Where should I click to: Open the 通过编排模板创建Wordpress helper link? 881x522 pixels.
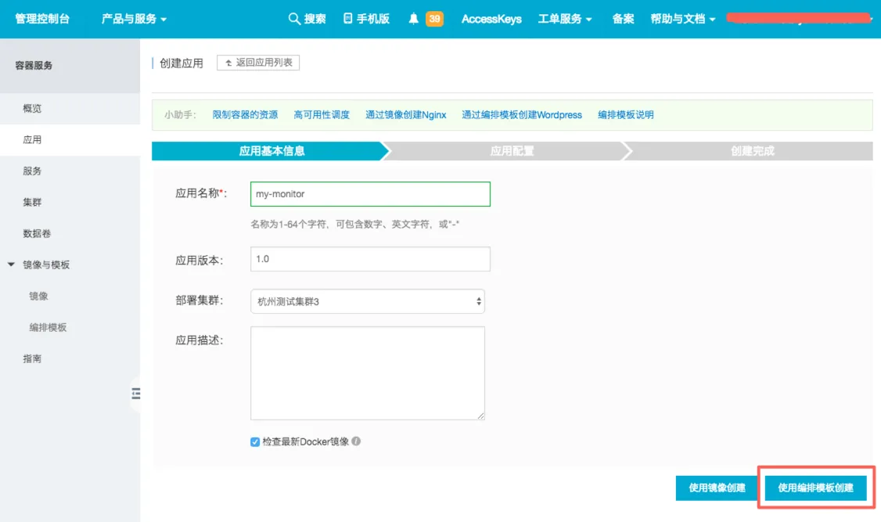pos(521,114)
